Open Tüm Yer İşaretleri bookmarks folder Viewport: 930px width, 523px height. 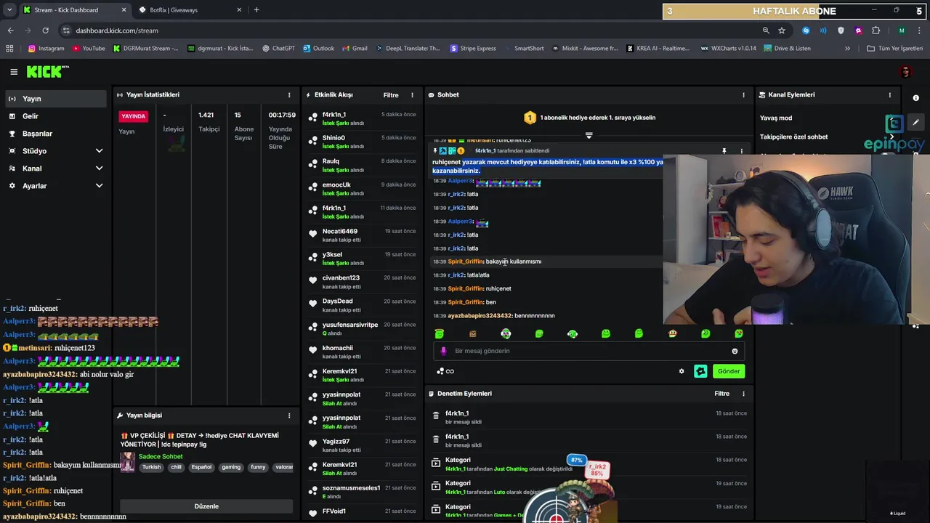point(894,49)
